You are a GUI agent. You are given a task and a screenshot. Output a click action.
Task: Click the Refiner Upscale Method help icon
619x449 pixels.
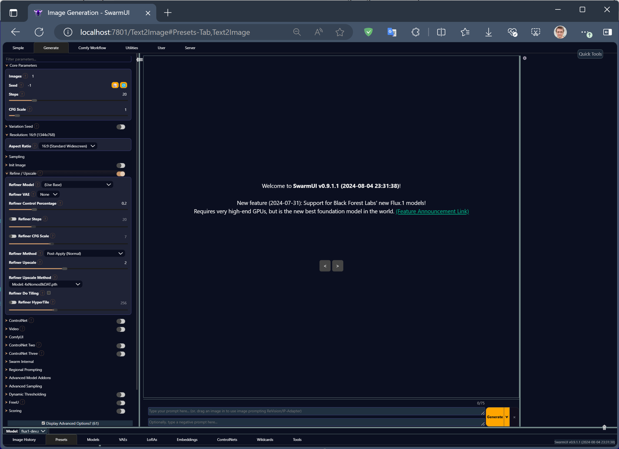click(x=55, y=278)
